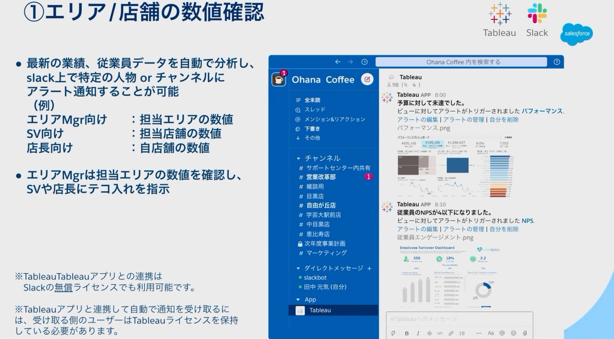
Task: Open the パフォーマンス.png dashboard image
Action: 456,166
